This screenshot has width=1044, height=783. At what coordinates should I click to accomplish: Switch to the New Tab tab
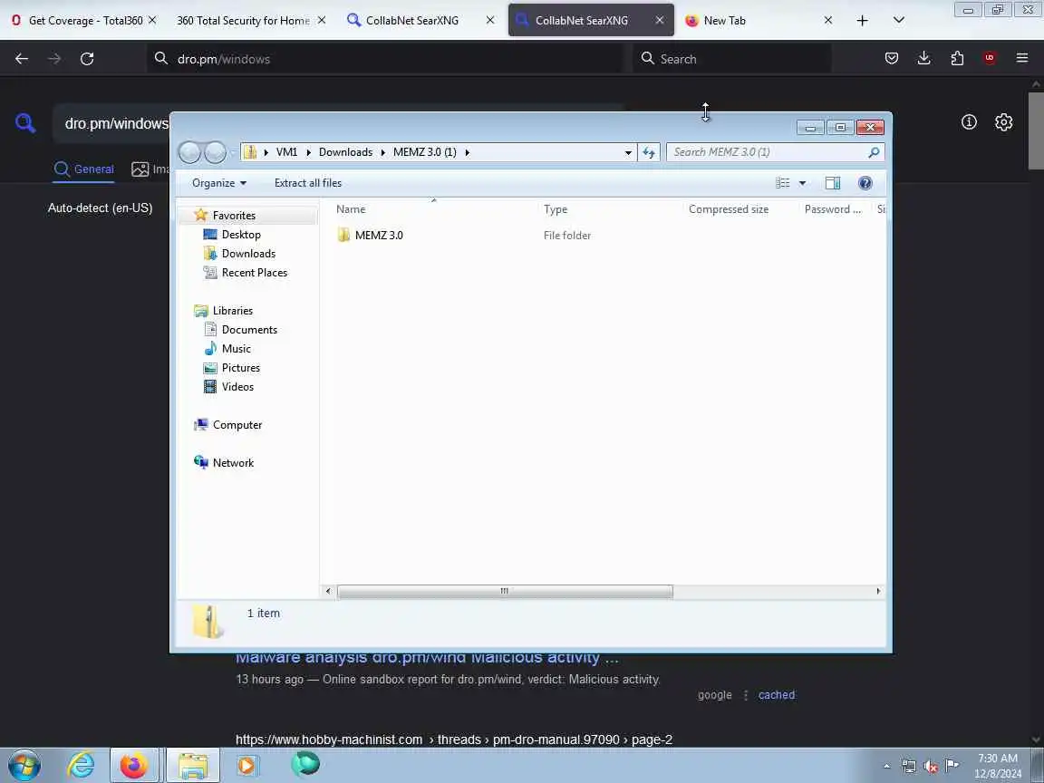(758, 21)
